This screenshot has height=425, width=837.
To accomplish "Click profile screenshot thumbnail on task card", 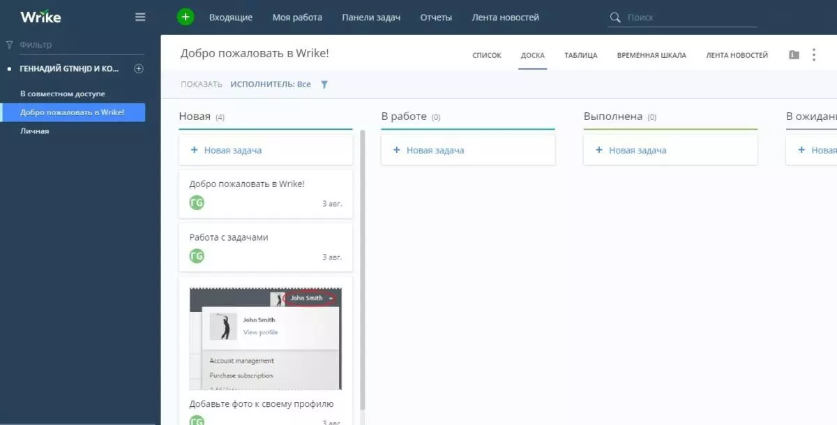I will [x=266, y=338].
